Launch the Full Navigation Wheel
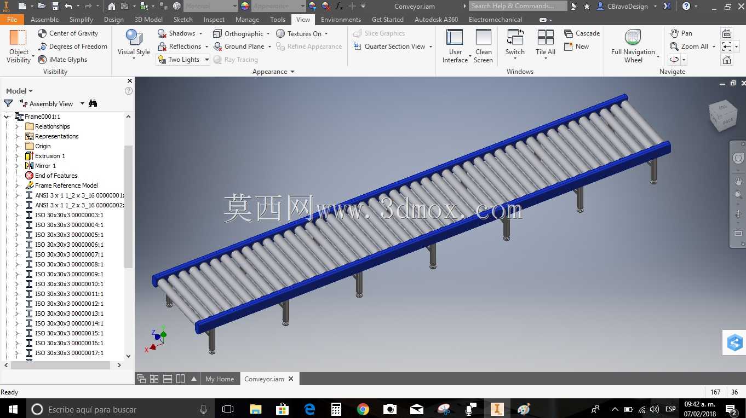 633,46
